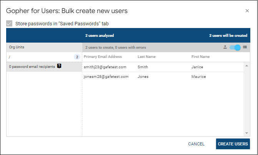Select 0 password email recipients row
Viewport: 258px width, 155px height.
point(32,66)
